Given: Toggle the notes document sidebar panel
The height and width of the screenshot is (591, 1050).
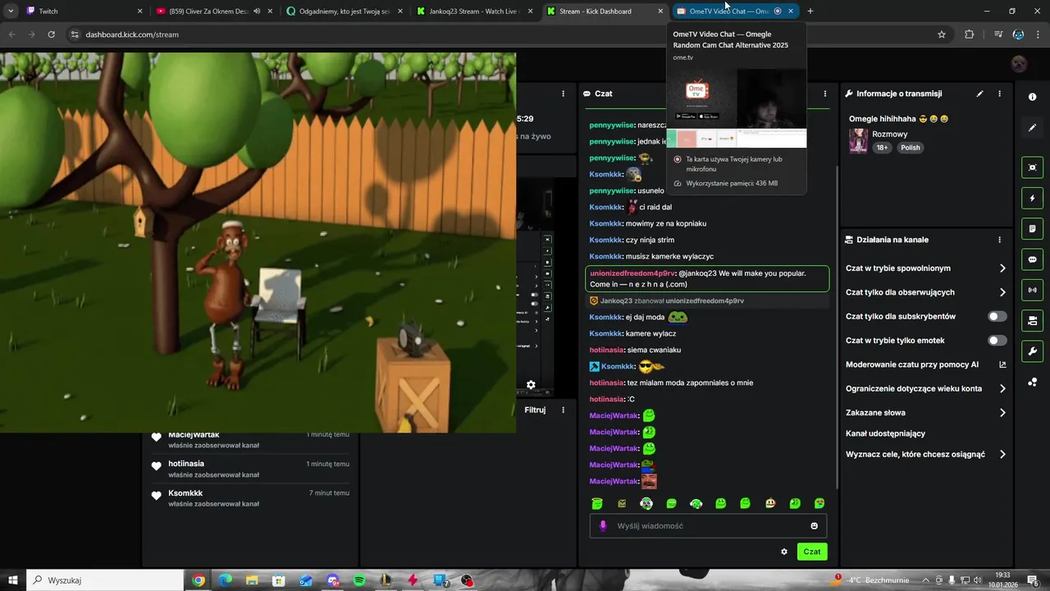Looking at the screenshot, I should [x=1032, y=229].
